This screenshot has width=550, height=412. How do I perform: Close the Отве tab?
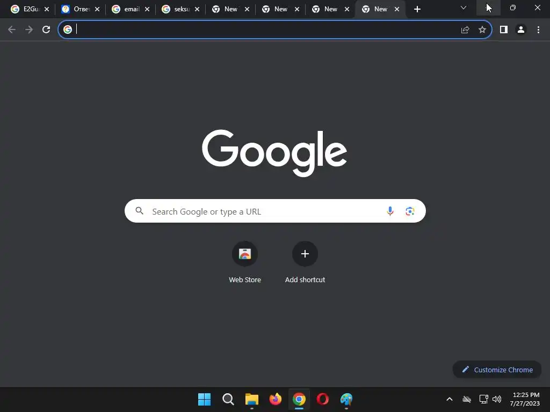click(97, 9)
